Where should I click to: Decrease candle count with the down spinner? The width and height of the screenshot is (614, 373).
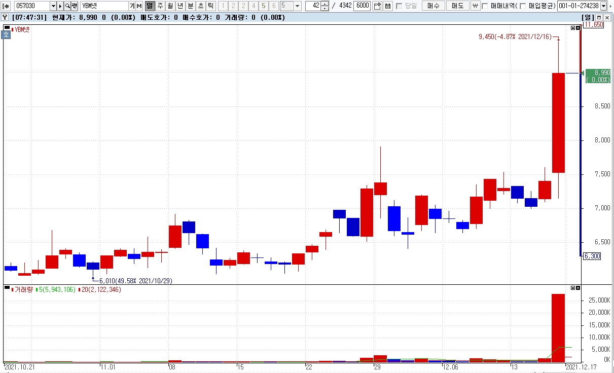[x=325, y=8]
